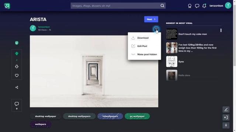Image resolution: width=236 pixels, height=132 pixels.
Task: Click the tenzonkon username in header
Action: point(216,6)
